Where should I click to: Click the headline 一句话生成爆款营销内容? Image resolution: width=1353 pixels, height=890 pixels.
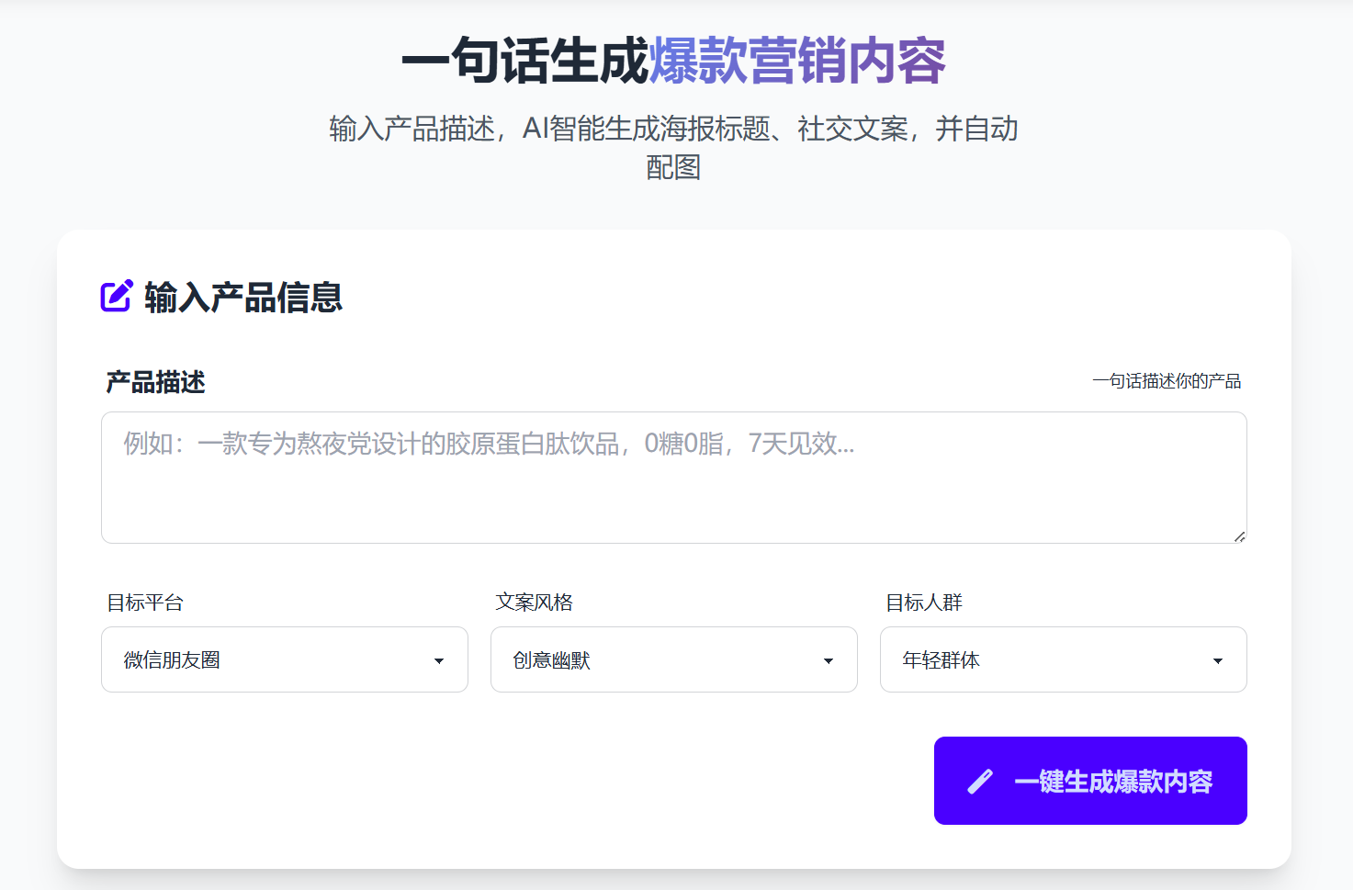tap(674, 62)
